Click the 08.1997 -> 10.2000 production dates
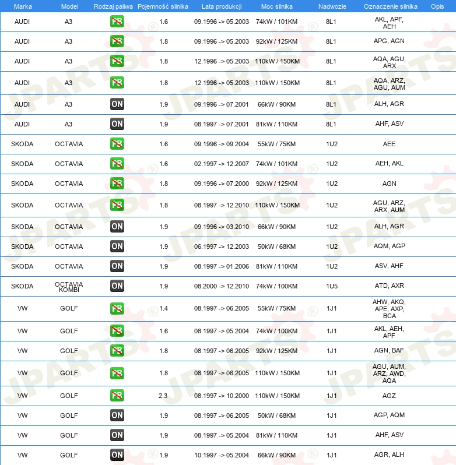Screen dimensions: 456x465 (222, 396)
